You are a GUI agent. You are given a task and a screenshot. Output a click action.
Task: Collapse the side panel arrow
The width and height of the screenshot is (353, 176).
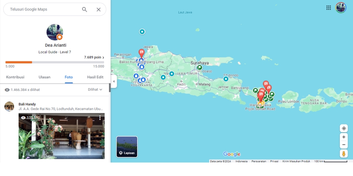114,81
